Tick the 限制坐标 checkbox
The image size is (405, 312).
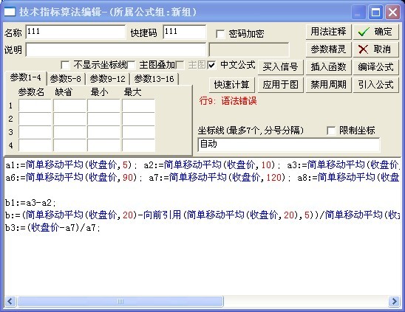click(x=331, y=131)
